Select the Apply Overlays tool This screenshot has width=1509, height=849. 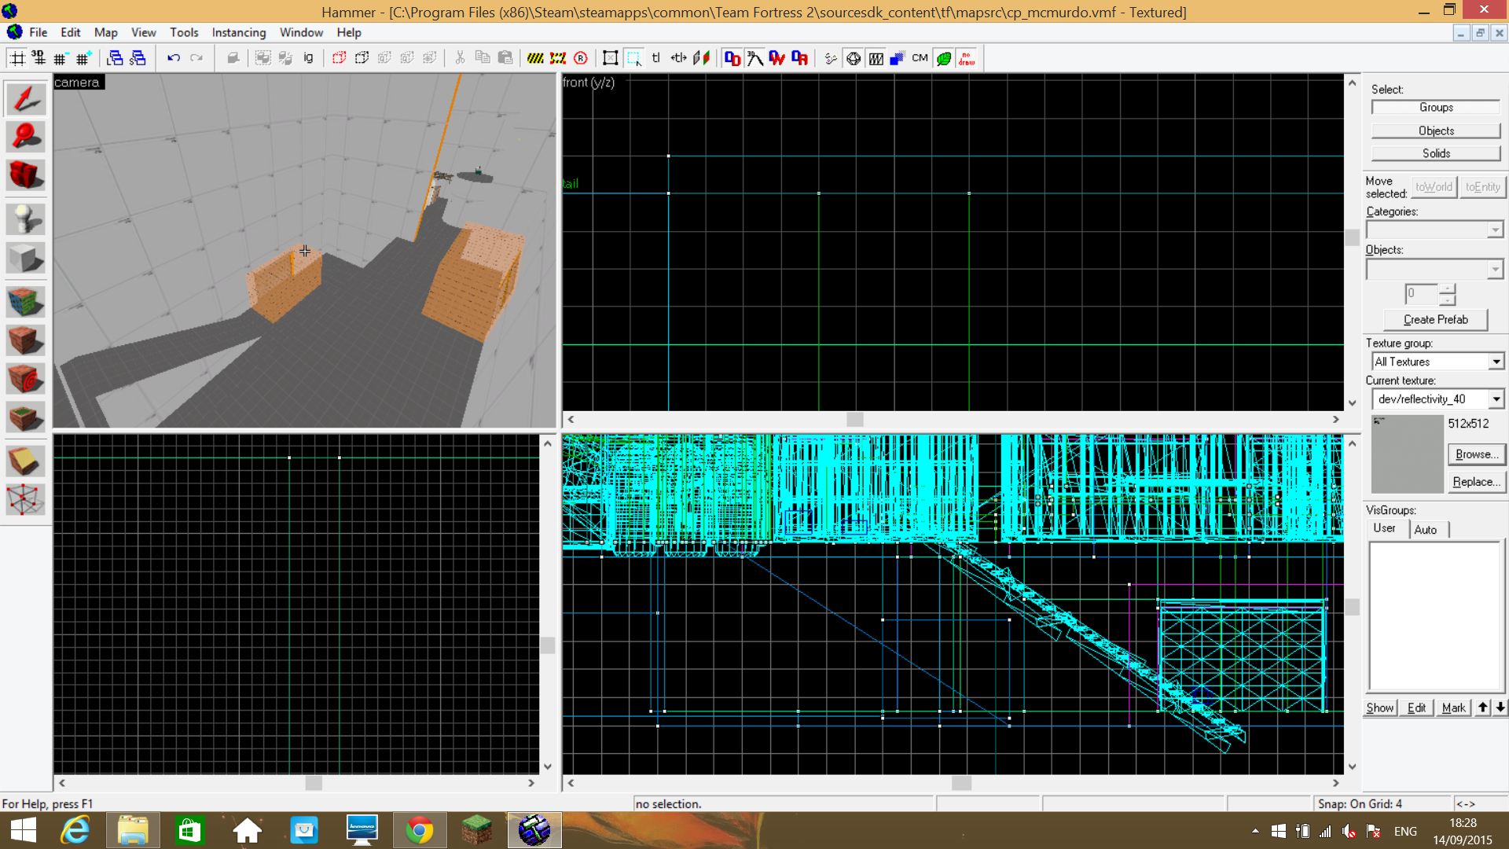coord(25,417)
